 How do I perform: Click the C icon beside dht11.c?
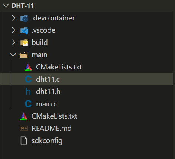(28, 79)
